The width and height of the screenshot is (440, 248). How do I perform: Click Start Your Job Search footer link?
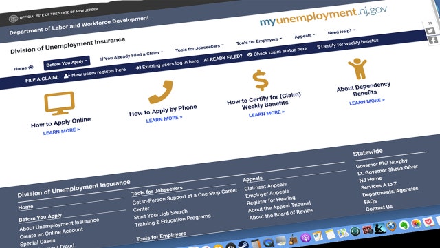point(160,214)
